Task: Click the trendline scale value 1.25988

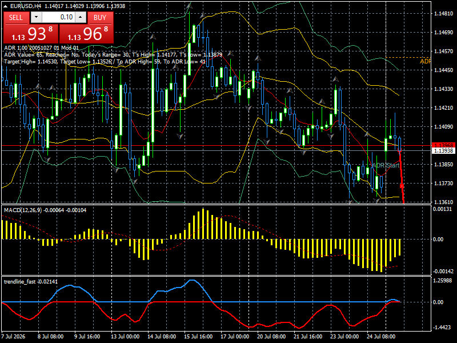Action: pyautogui.click(x=442, y=280)
